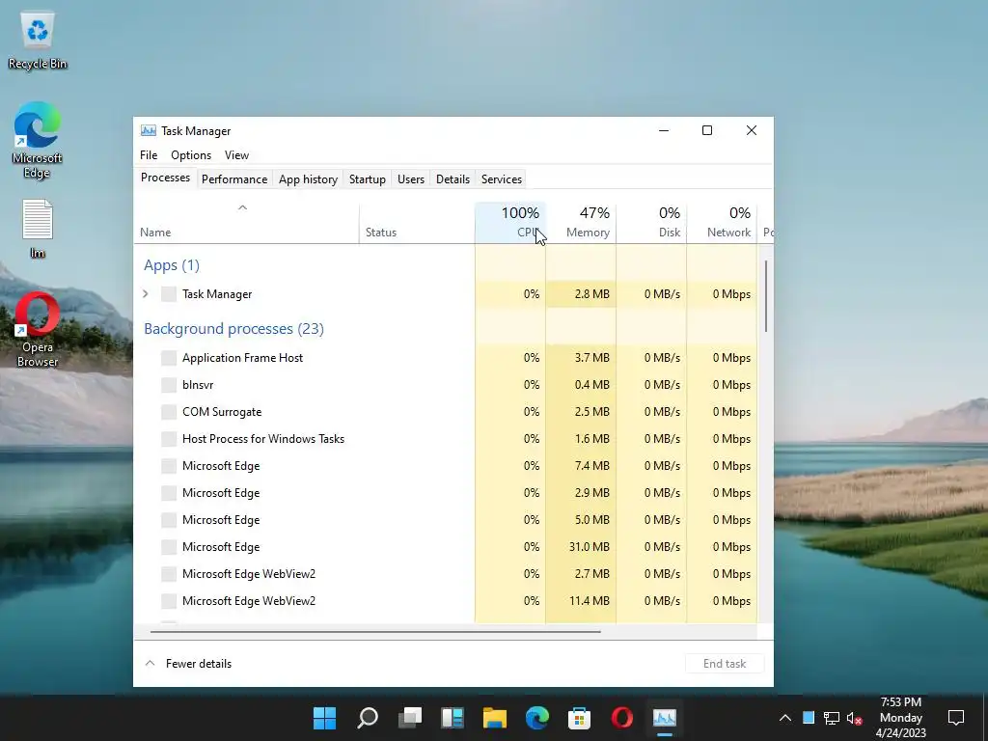The width and height of the screenshot is (988, 741).
Task: Click the 3.7 MB memory value
Action: (591, 358)
